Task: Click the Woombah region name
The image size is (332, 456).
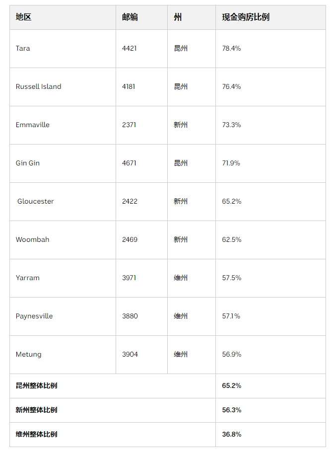Action: 33,239
